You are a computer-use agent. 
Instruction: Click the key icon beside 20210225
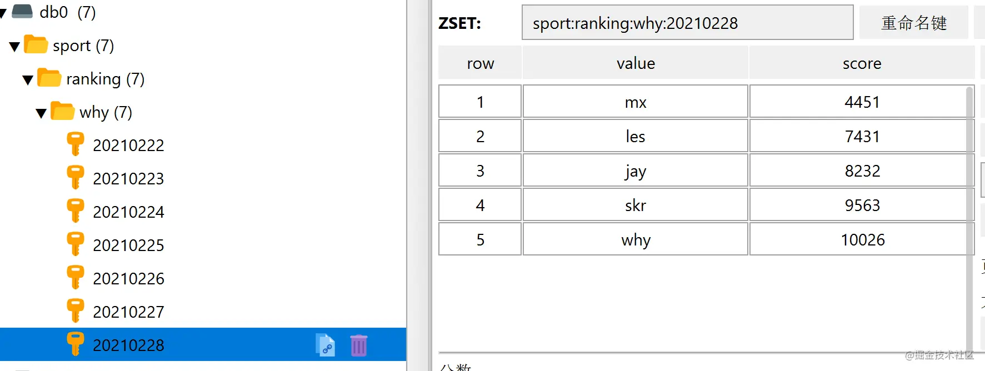(x=75, y=244)
